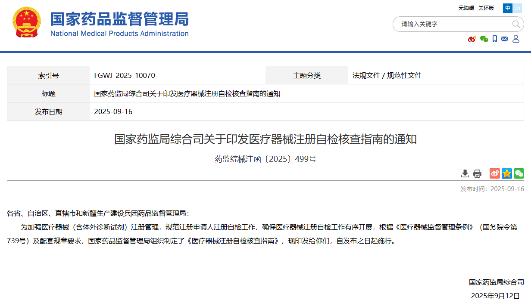Open the user account icon
This screenshot has width=531, height=303.
pyautogui.click(x=516, y=39)
